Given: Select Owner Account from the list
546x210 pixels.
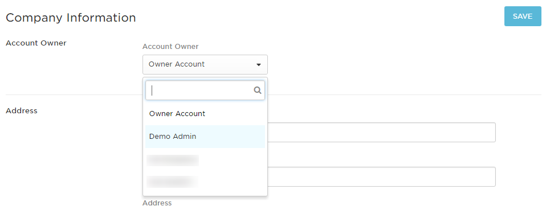Looking at the screenshot, I should tap(205, 114).
